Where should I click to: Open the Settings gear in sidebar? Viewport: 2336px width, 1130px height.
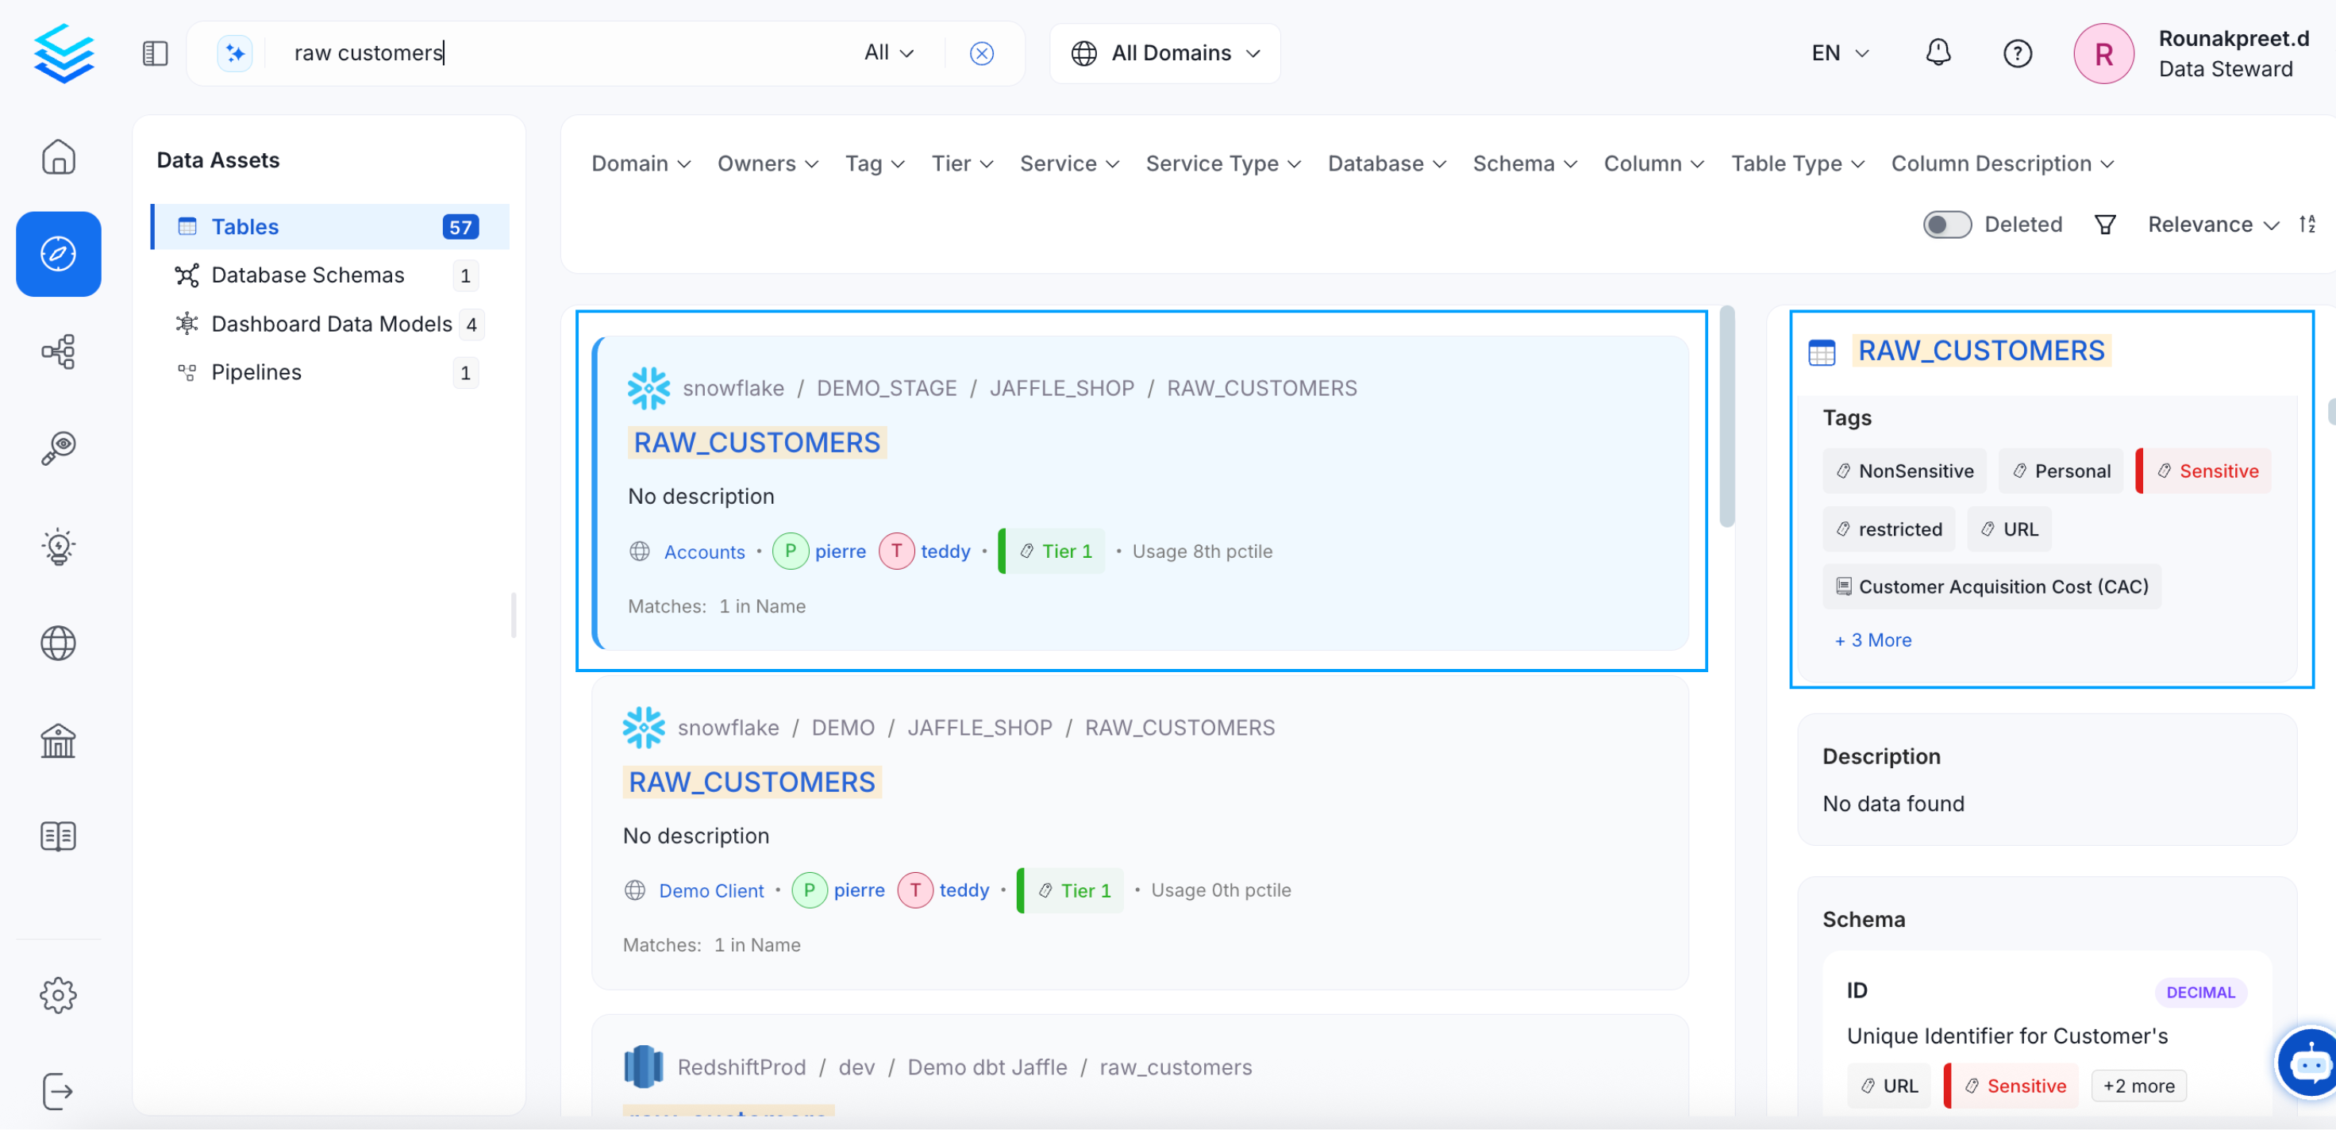58,995
